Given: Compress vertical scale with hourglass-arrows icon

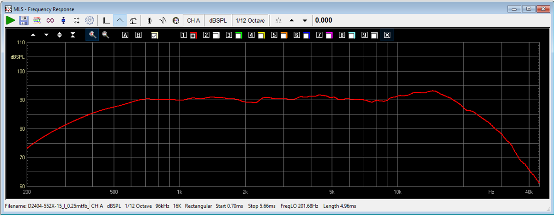Looking at the screenshot, I should pyautogui.click(x=73, y=35).
